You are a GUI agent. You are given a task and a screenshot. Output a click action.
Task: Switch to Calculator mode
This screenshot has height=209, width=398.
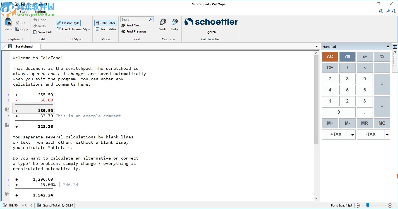(105, 23)
